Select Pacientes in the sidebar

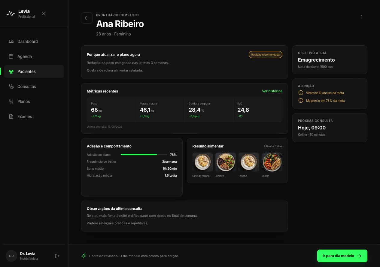pos(34,71)
